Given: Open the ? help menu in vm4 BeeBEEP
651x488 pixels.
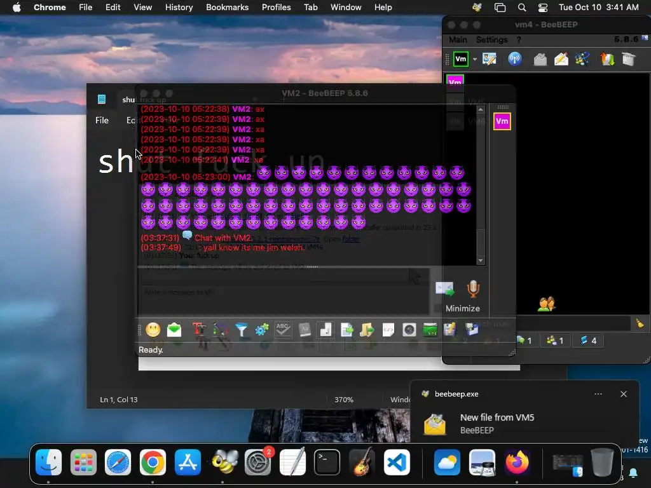Looking at the screenshot, I should coord(519,40).
